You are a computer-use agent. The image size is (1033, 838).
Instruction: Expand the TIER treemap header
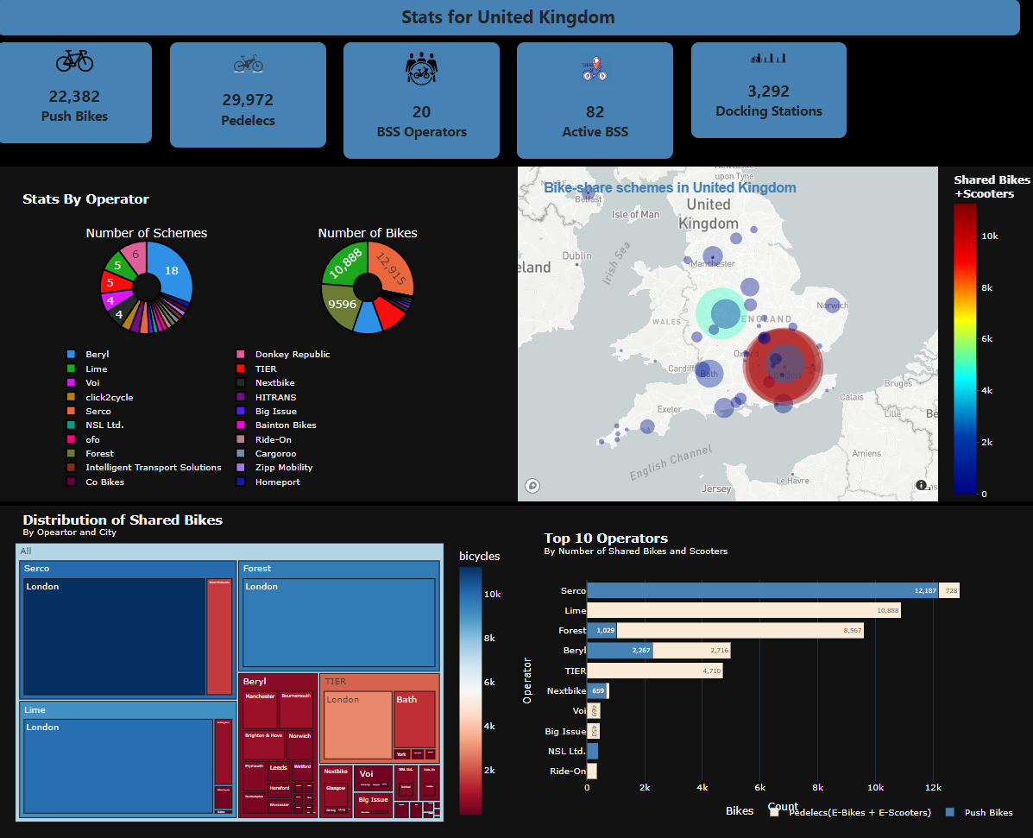pos(380,681)
